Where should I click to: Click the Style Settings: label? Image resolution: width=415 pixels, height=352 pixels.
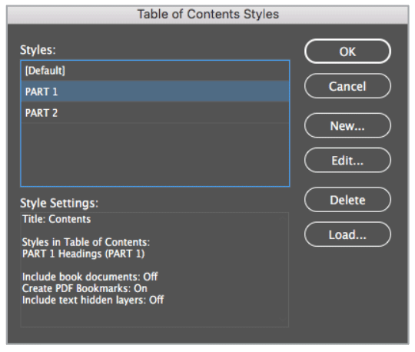point(59,203)
